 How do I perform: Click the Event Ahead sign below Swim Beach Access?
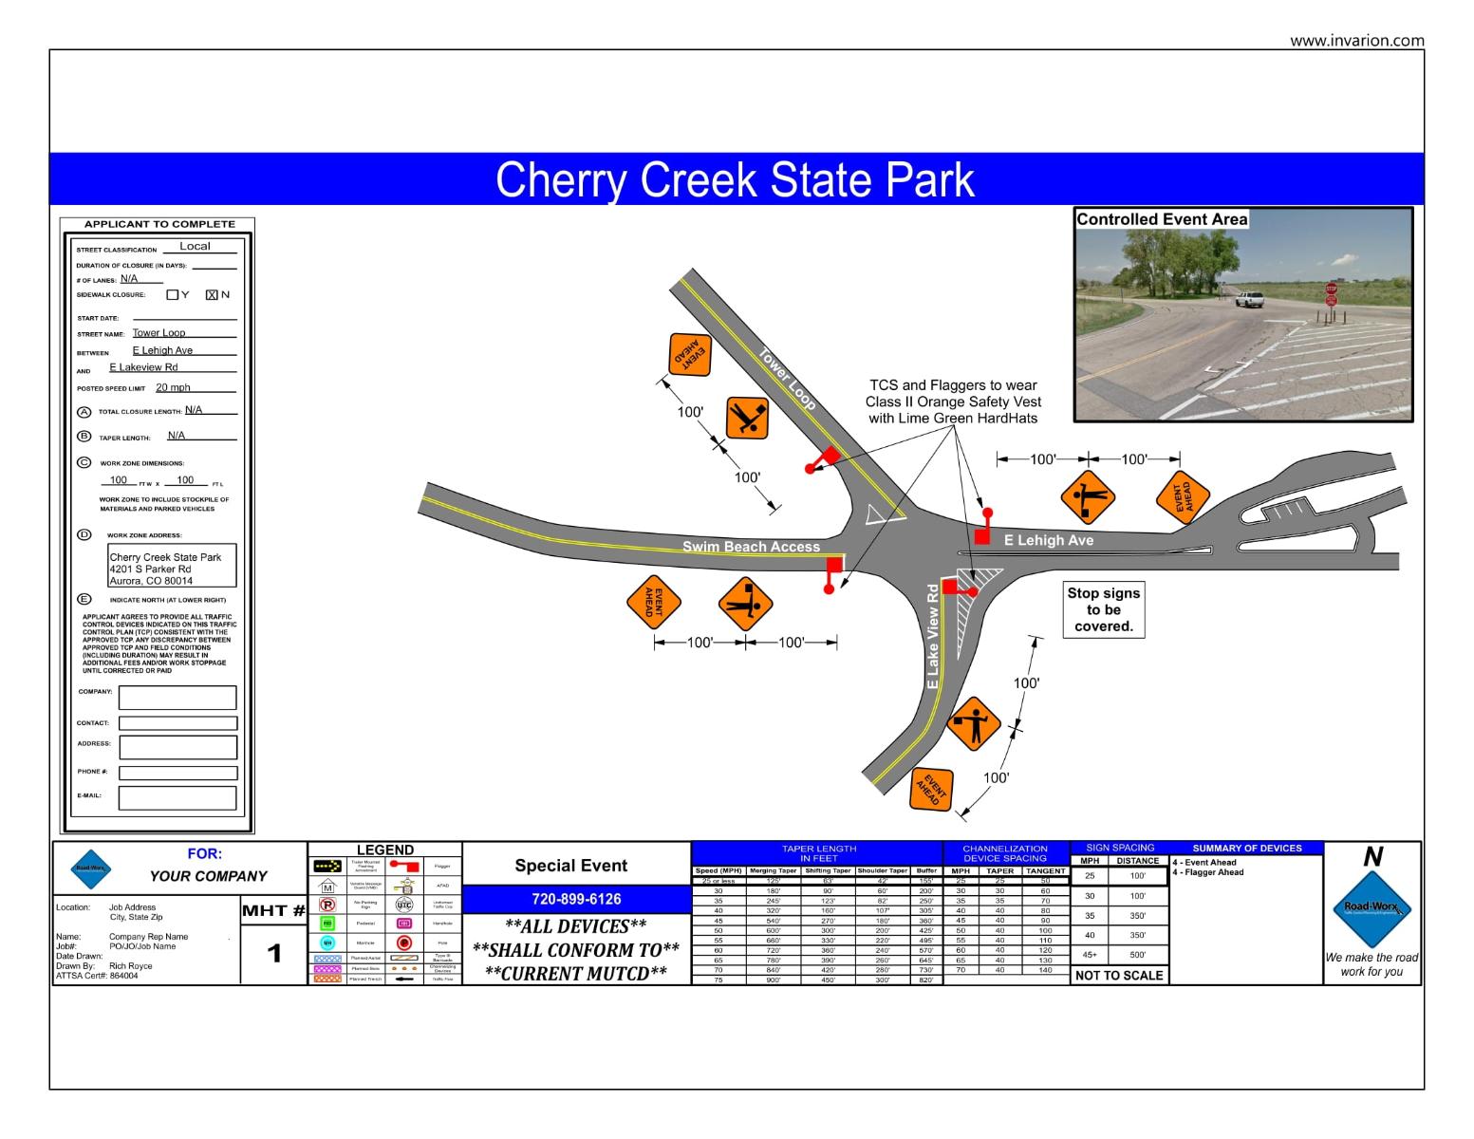click(x=654, y=603)
